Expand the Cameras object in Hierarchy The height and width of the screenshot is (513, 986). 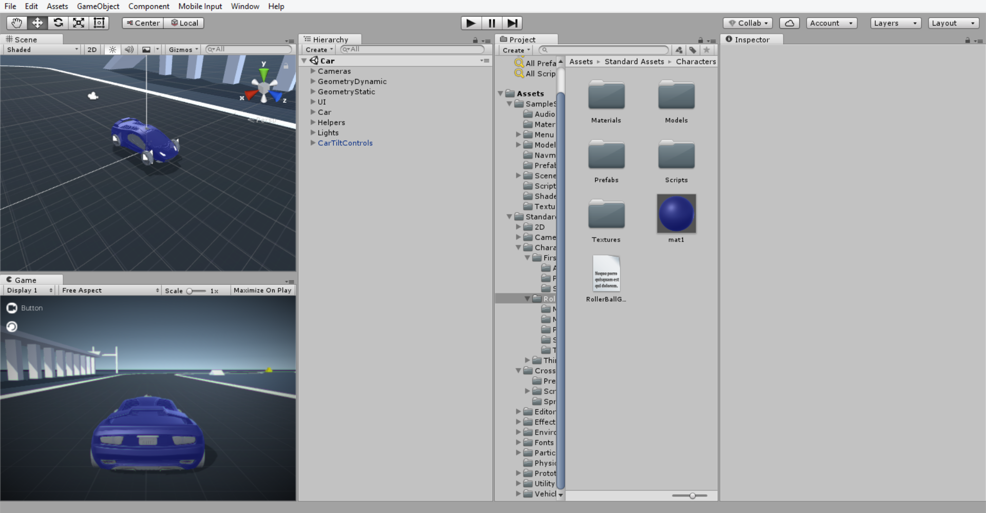pos(313,71)
